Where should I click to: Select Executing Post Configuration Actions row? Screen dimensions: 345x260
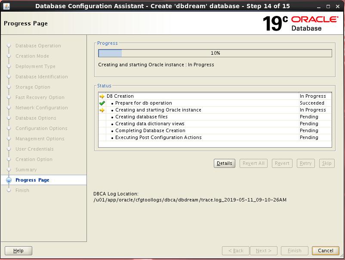pos(158,138)
